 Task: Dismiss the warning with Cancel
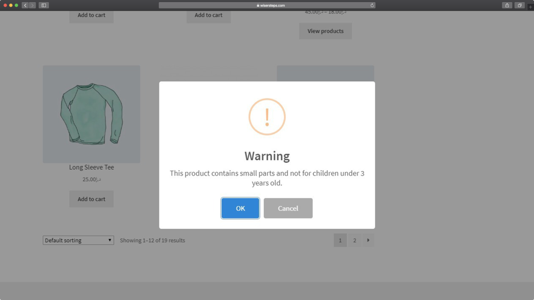point(288,208)
